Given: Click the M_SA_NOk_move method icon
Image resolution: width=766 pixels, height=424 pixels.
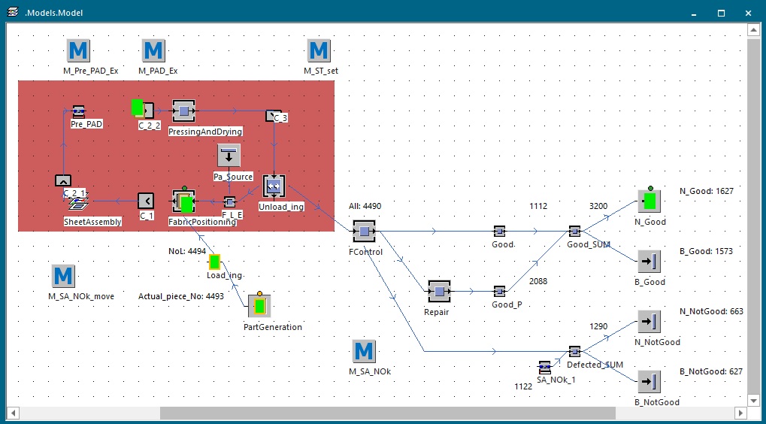Looking at the screenshot, I should point(63,277).
